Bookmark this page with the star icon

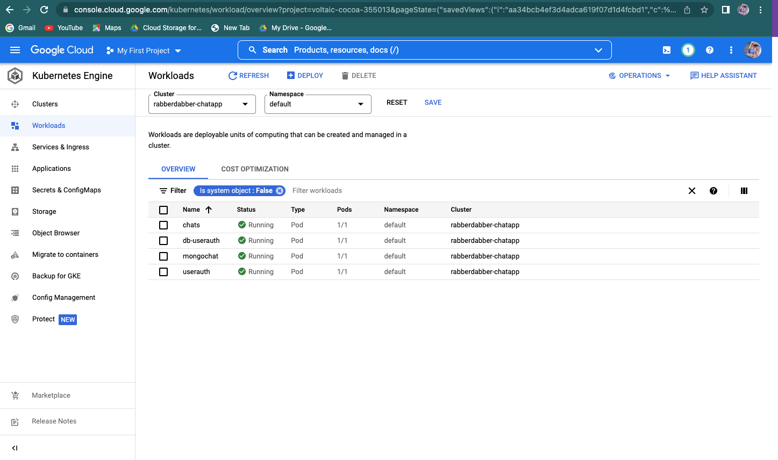click(x=704, y=10)
